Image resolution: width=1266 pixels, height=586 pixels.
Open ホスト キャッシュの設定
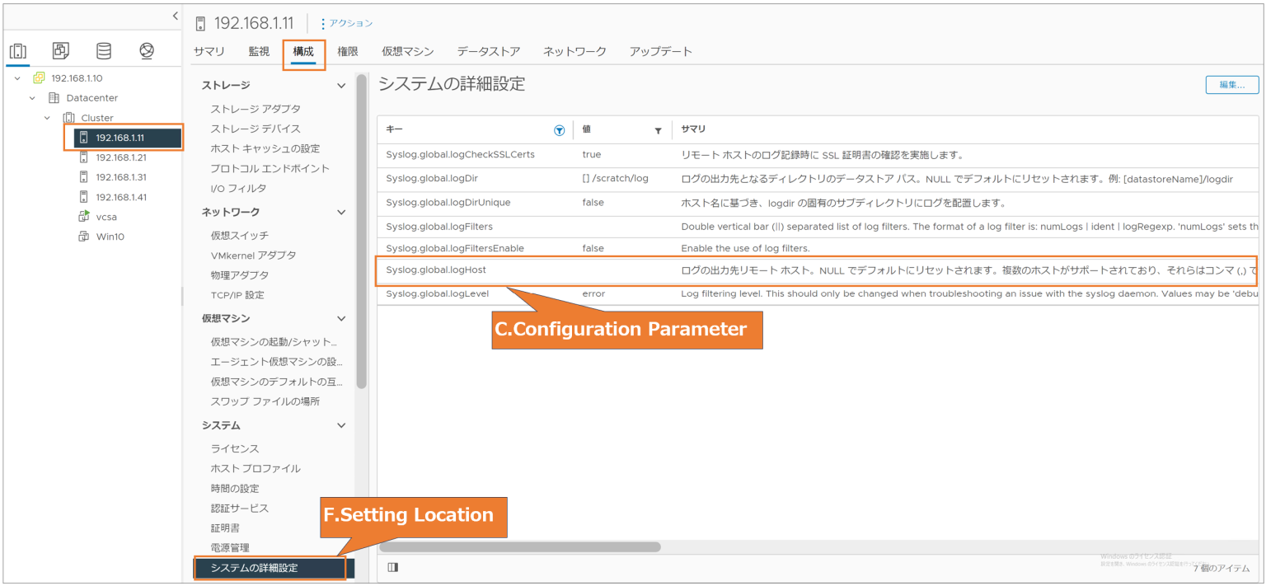pos(265,148)
